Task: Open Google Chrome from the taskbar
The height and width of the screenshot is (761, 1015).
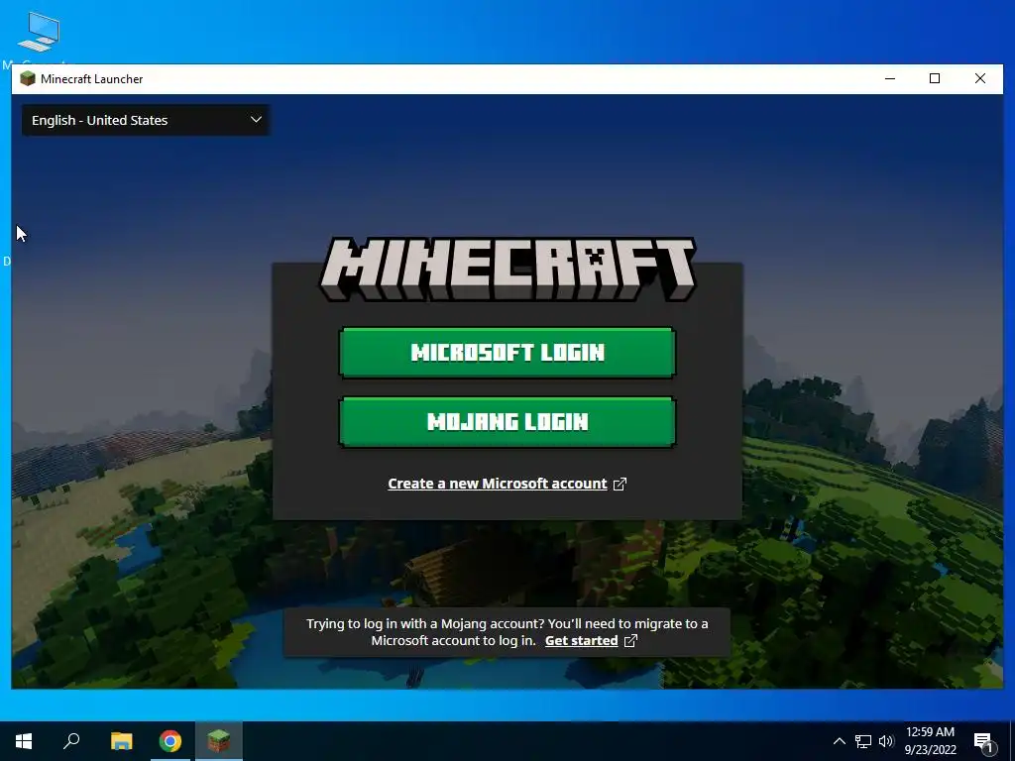Action: 170,741
